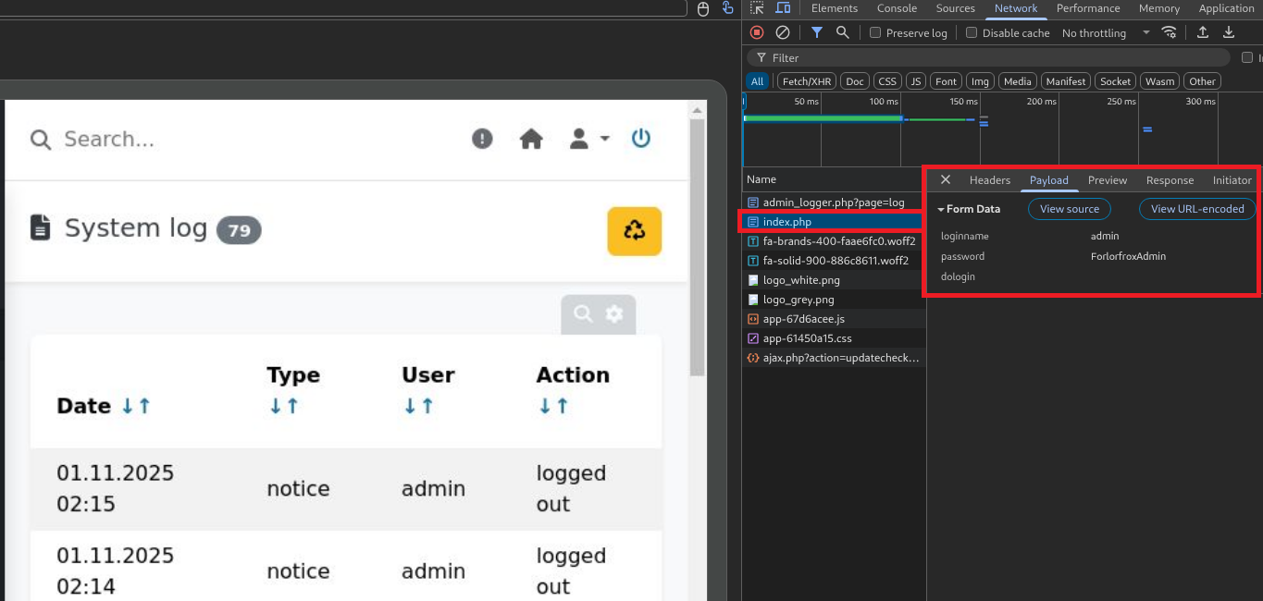Enable the Preserve log checkbox

pyautogui.click(x=875, y=33)
